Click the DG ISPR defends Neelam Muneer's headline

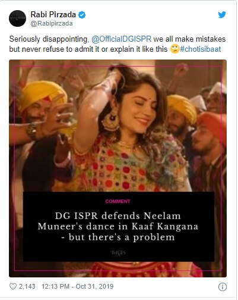point(118,227)
